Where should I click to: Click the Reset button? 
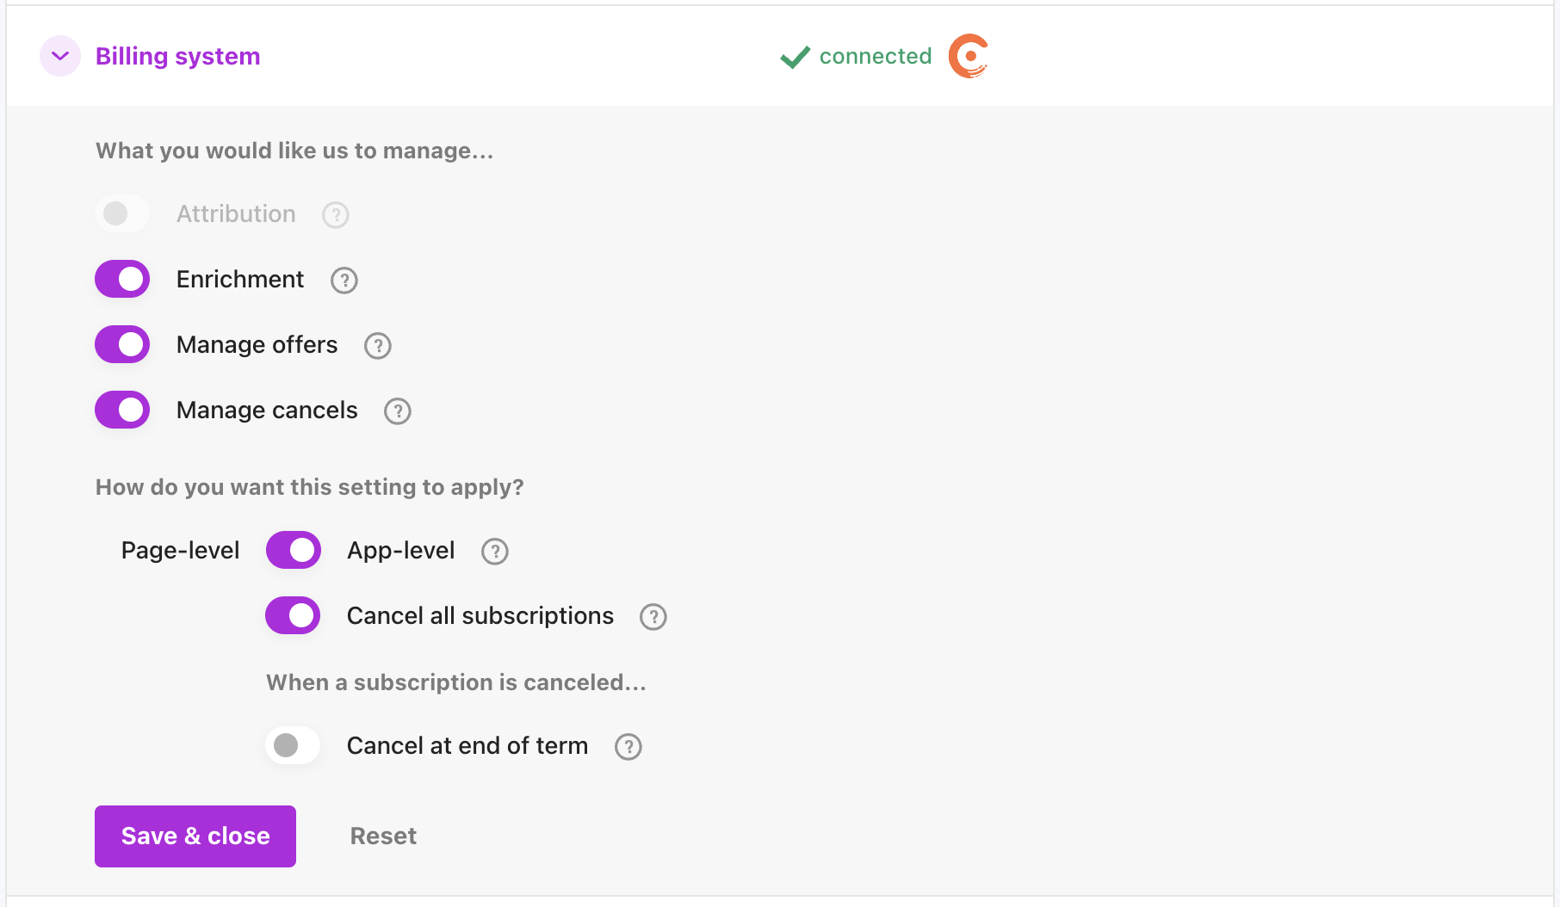click(383, 836)
